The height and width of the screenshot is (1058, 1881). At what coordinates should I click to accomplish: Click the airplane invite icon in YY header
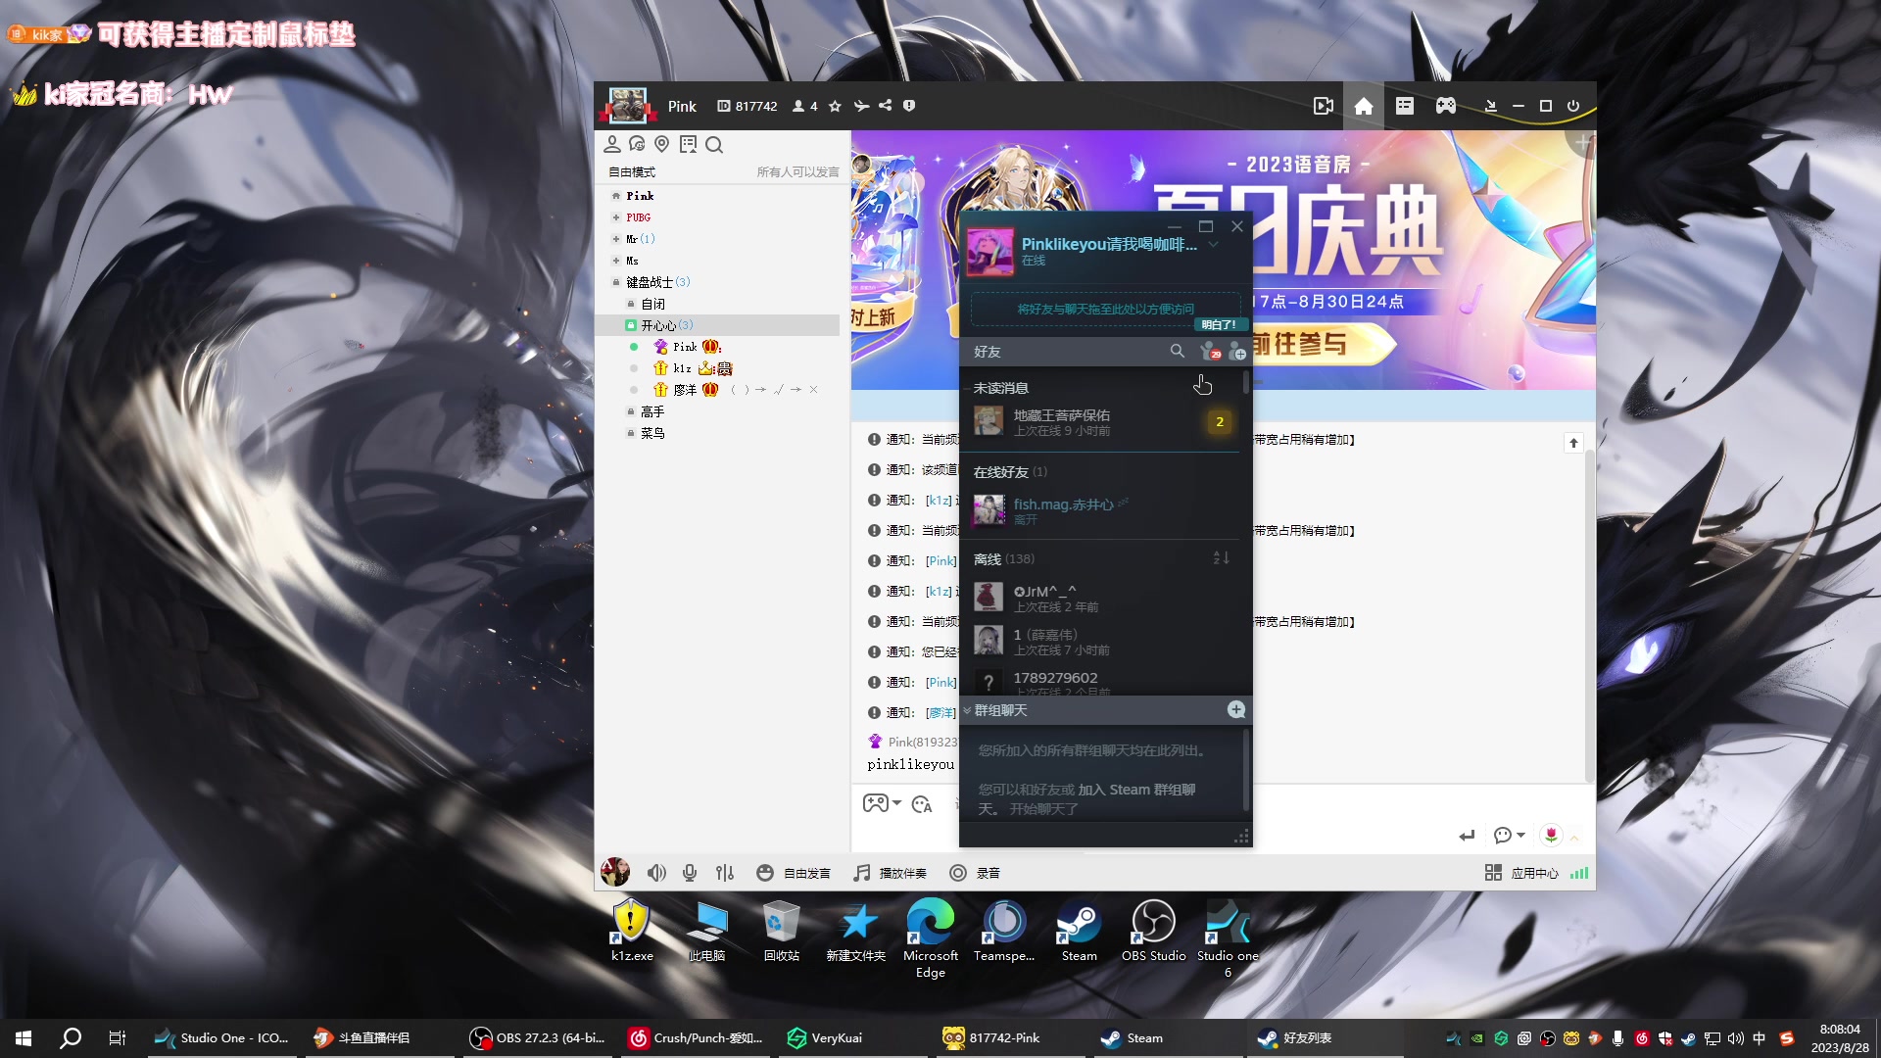point(861,106)
